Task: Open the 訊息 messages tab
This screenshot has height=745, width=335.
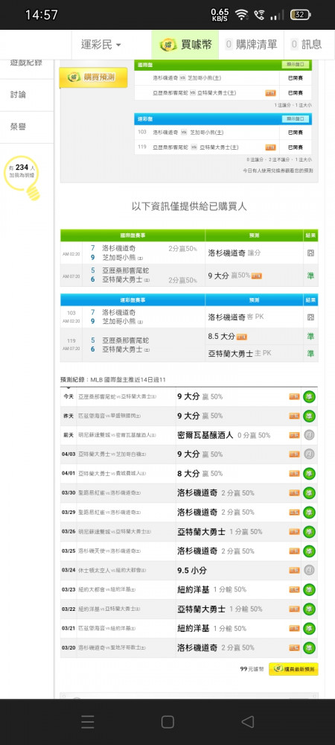Action: click(306, 45)
